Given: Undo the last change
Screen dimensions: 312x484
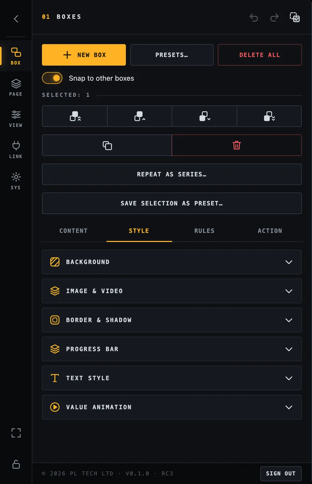Looking at the screenshot, I should [254, 17].
